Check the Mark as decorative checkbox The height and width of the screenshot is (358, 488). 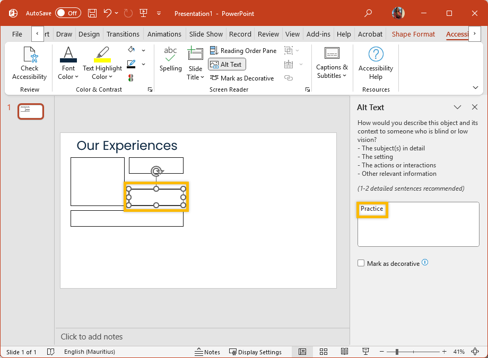click(361, 263)
